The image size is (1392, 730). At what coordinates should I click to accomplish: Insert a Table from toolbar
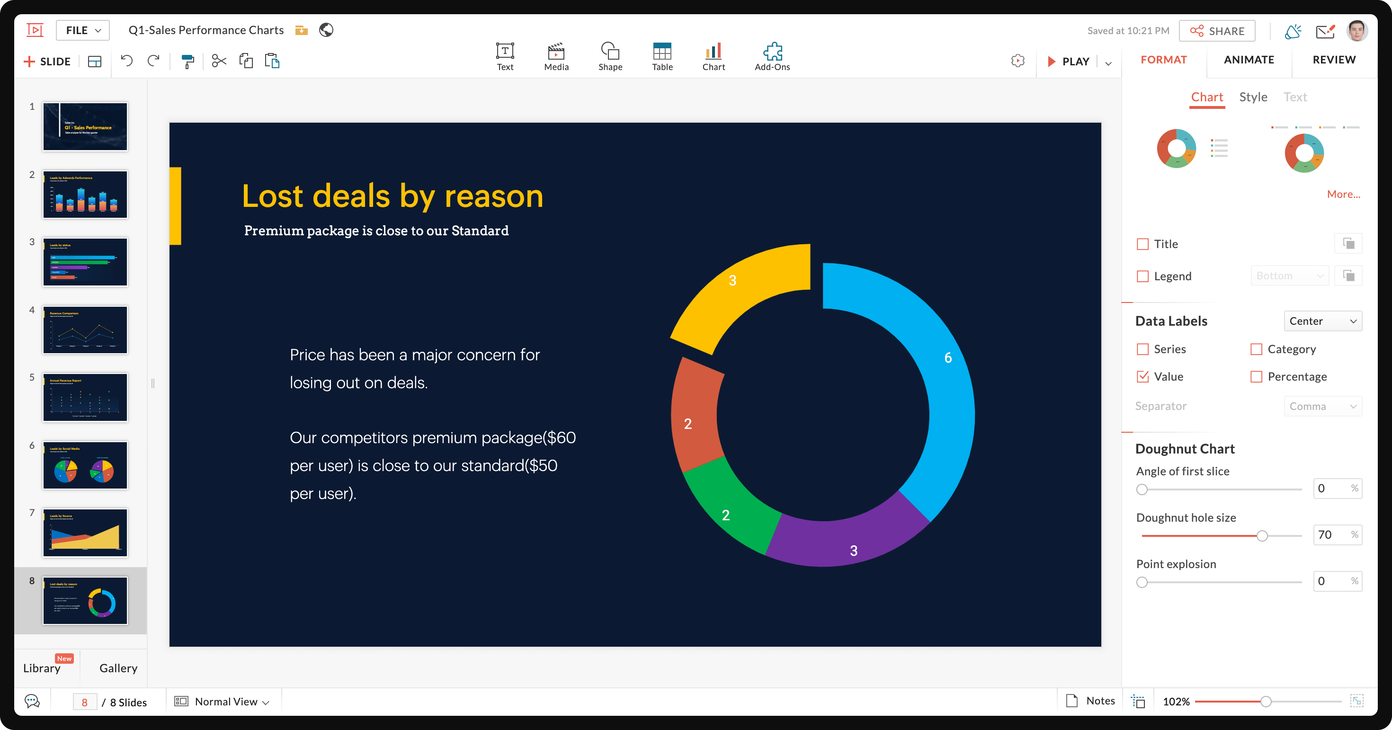[x=661, y=56]
